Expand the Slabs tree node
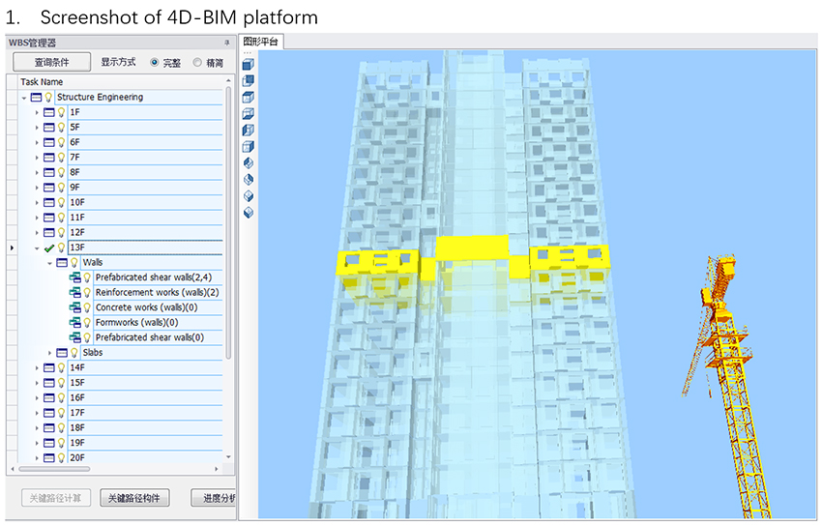Image resolution: width=822 pixels, height=525 pixels. pyautogui.click(x=50, y=353)
